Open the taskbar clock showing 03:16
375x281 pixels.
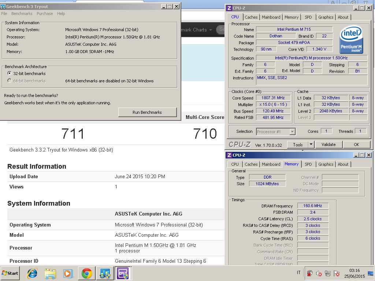pos(354,273)
